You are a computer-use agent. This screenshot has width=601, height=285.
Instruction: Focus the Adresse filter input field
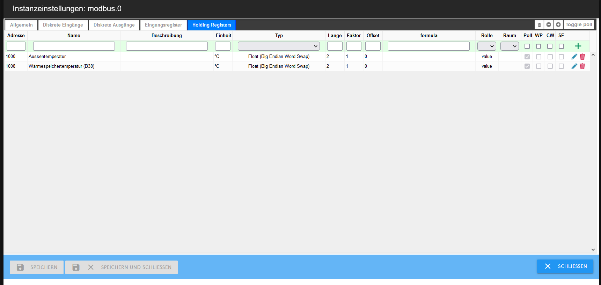pos(16,46)
